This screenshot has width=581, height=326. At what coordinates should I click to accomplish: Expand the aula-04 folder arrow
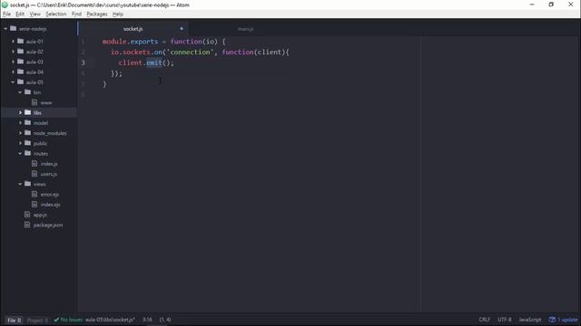pyautogui.click(x=13, y=72)
